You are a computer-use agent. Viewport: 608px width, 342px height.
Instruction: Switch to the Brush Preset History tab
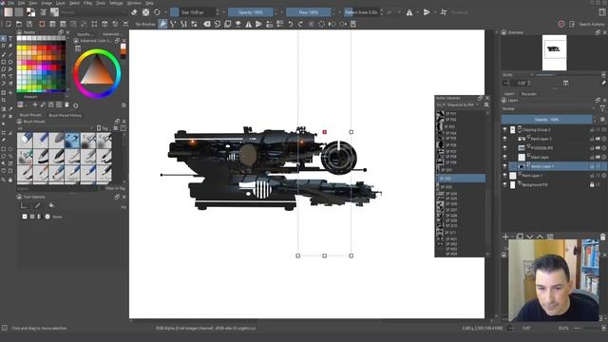click(66, 116)
